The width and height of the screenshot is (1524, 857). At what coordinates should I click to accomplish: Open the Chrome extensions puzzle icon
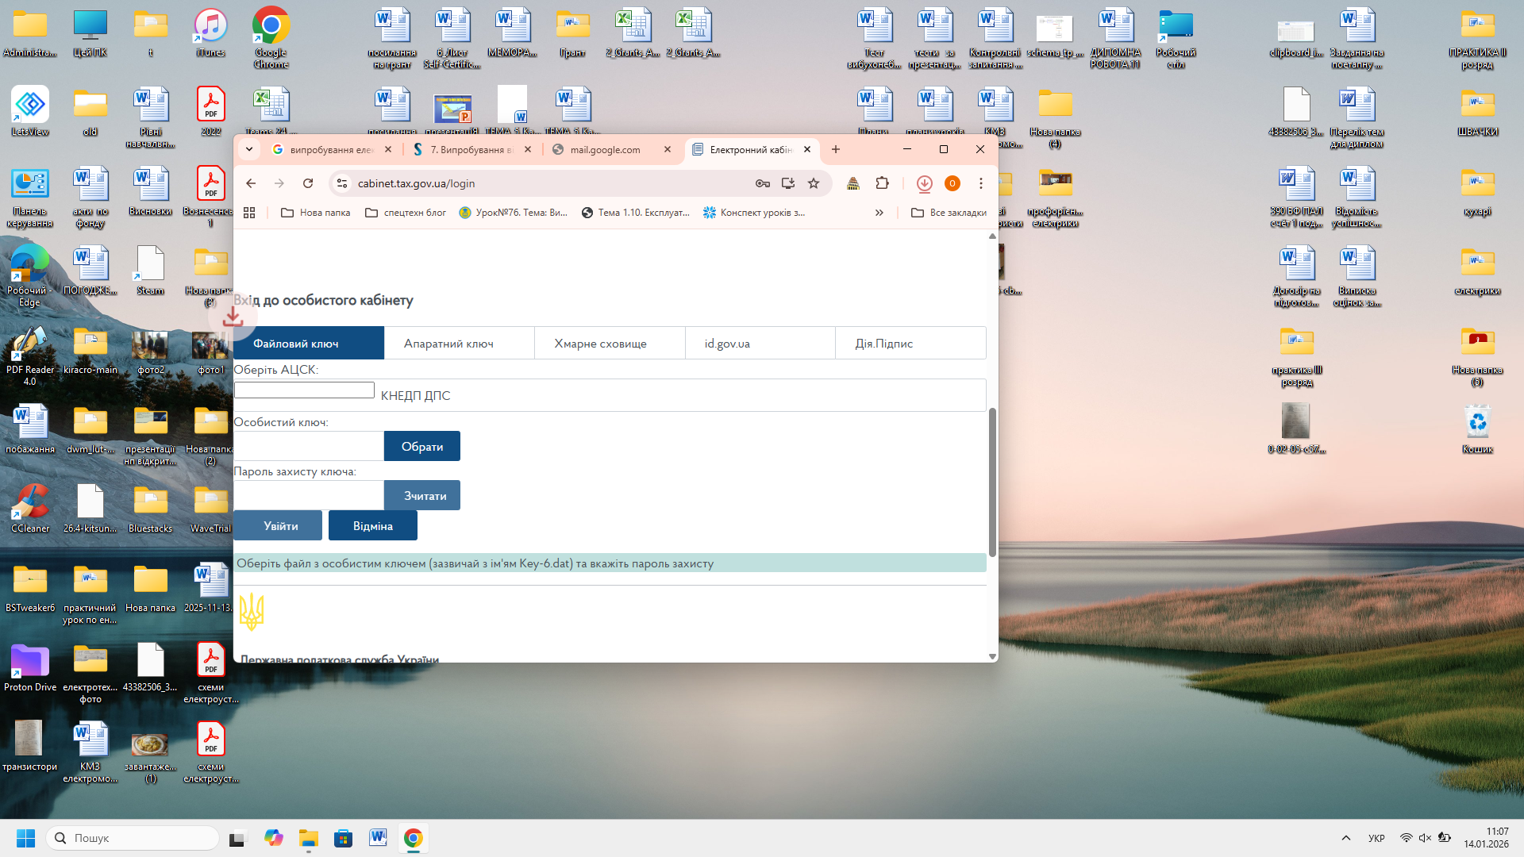coord(882,183)
